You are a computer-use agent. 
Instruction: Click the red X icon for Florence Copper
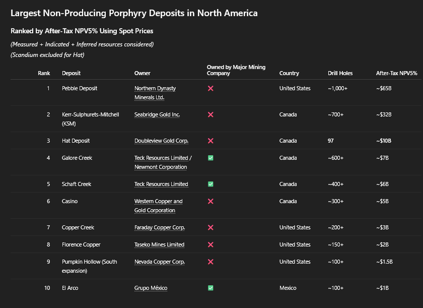210,244
